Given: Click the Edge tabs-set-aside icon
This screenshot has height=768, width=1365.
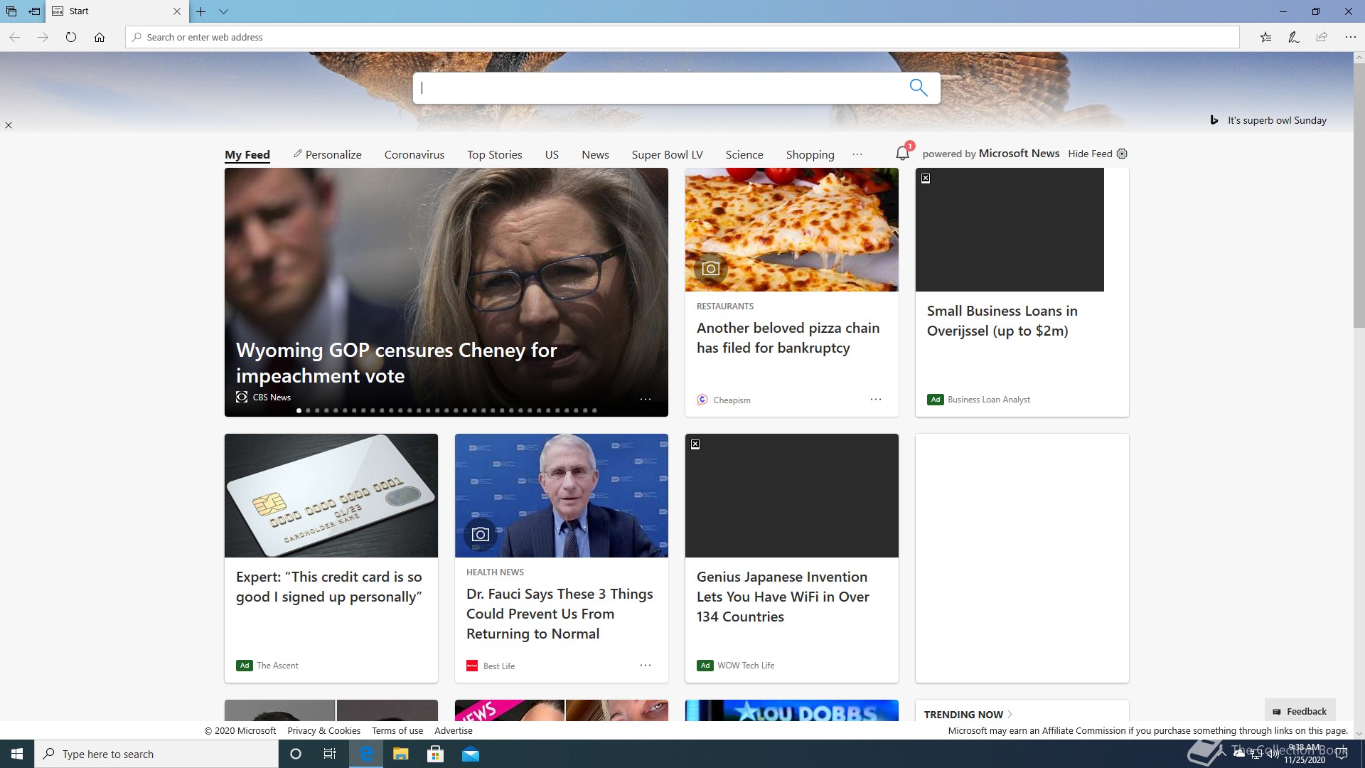Looking at the screenshot, I should coord(11,11).
